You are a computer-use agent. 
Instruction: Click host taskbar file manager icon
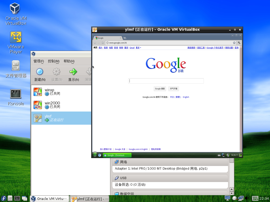[x=10, y=199]
